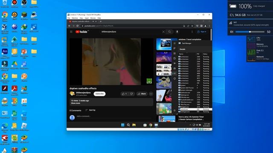Open the YouTube guide hamburger menu
This screenshot has height=153, width=273.
pos(71,32)
